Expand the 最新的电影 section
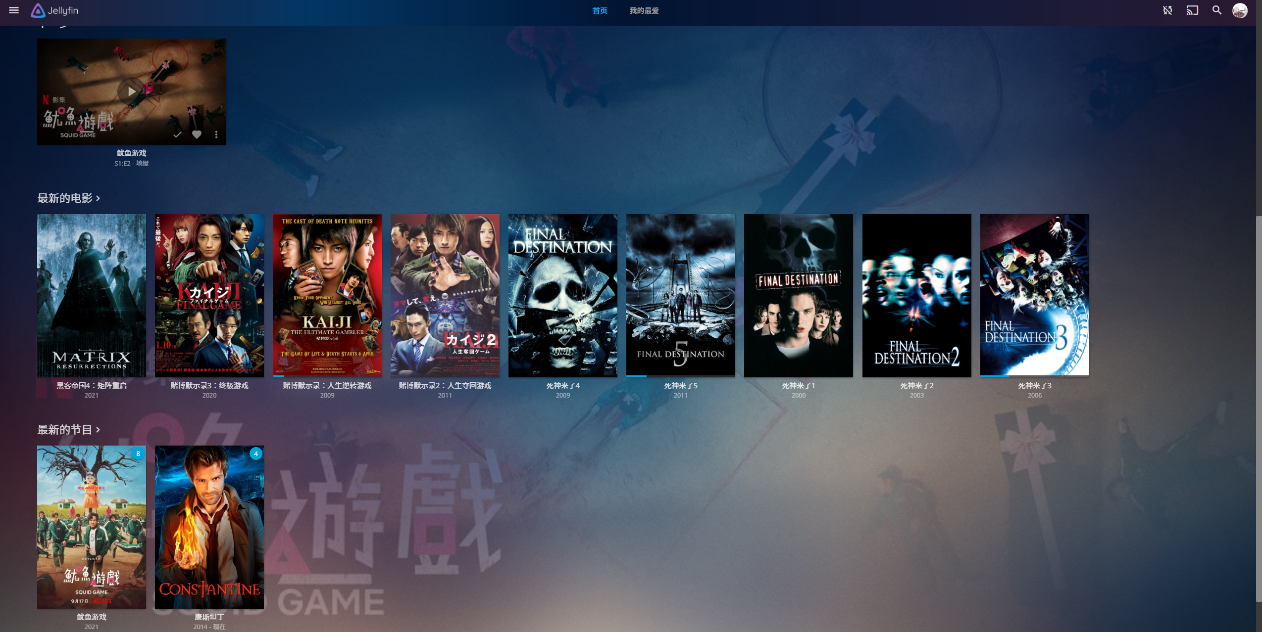The image size is (1262, 632). pos(69,198)
